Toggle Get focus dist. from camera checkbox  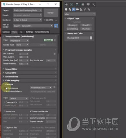click(31, 127)
